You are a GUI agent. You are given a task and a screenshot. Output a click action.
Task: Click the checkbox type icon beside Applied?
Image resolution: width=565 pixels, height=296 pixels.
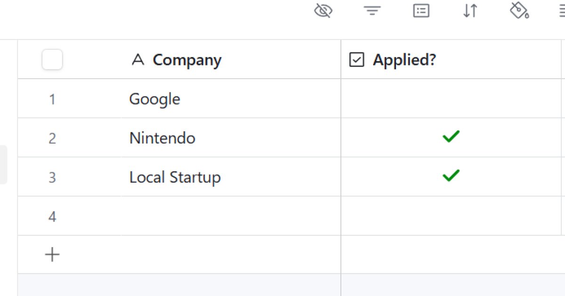(x=357, y=60)
